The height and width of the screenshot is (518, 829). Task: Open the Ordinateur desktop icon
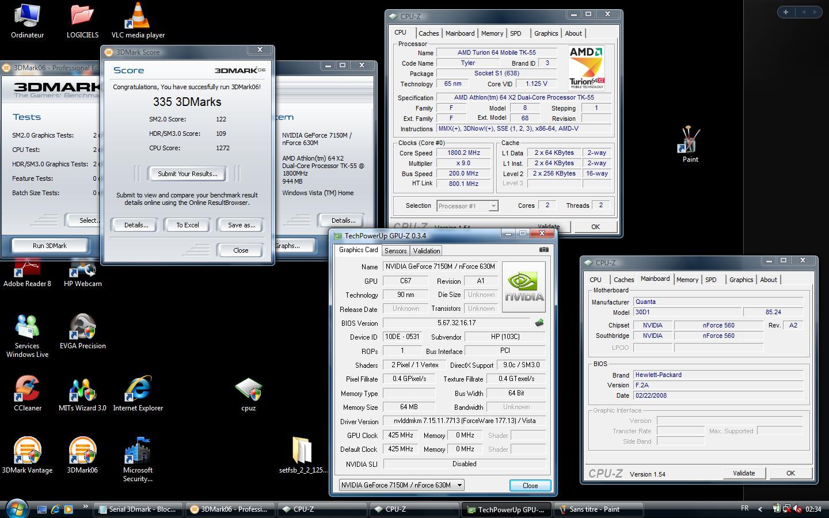click(27, 21)
